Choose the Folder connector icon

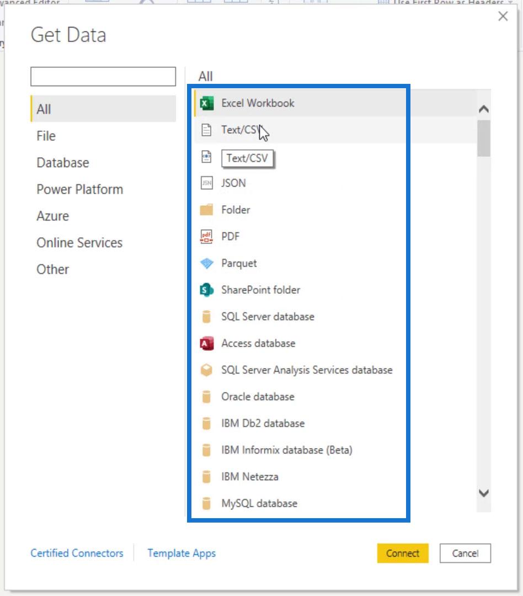(x=206, y=210)
